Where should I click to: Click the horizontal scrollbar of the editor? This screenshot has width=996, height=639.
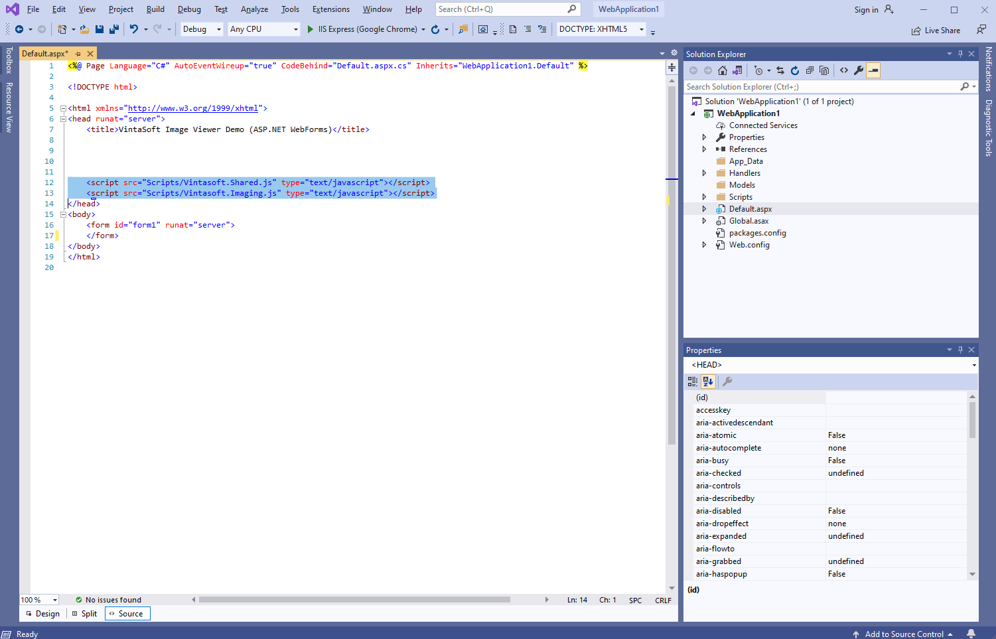354,600
